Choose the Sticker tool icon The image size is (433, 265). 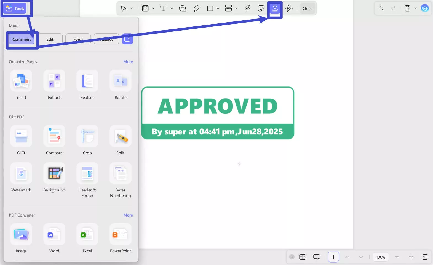[261, 9]
